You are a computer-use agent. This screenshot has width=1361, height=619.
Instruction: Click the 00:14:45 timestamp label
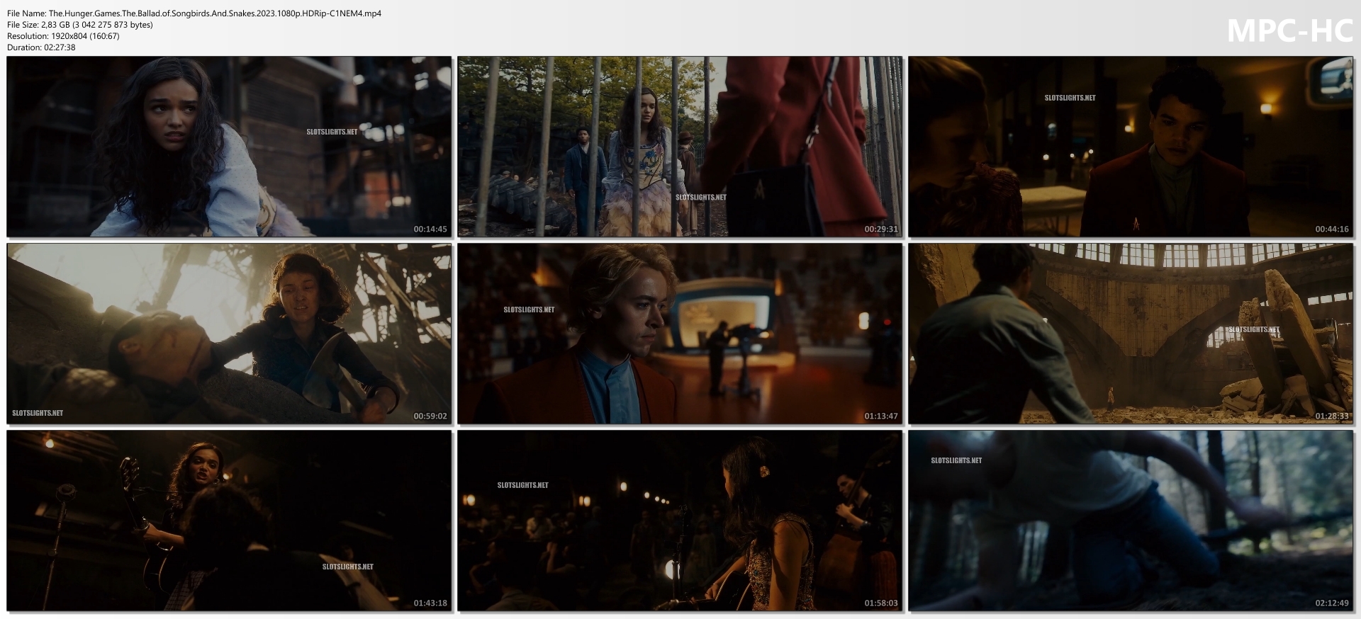pos(430,229)
